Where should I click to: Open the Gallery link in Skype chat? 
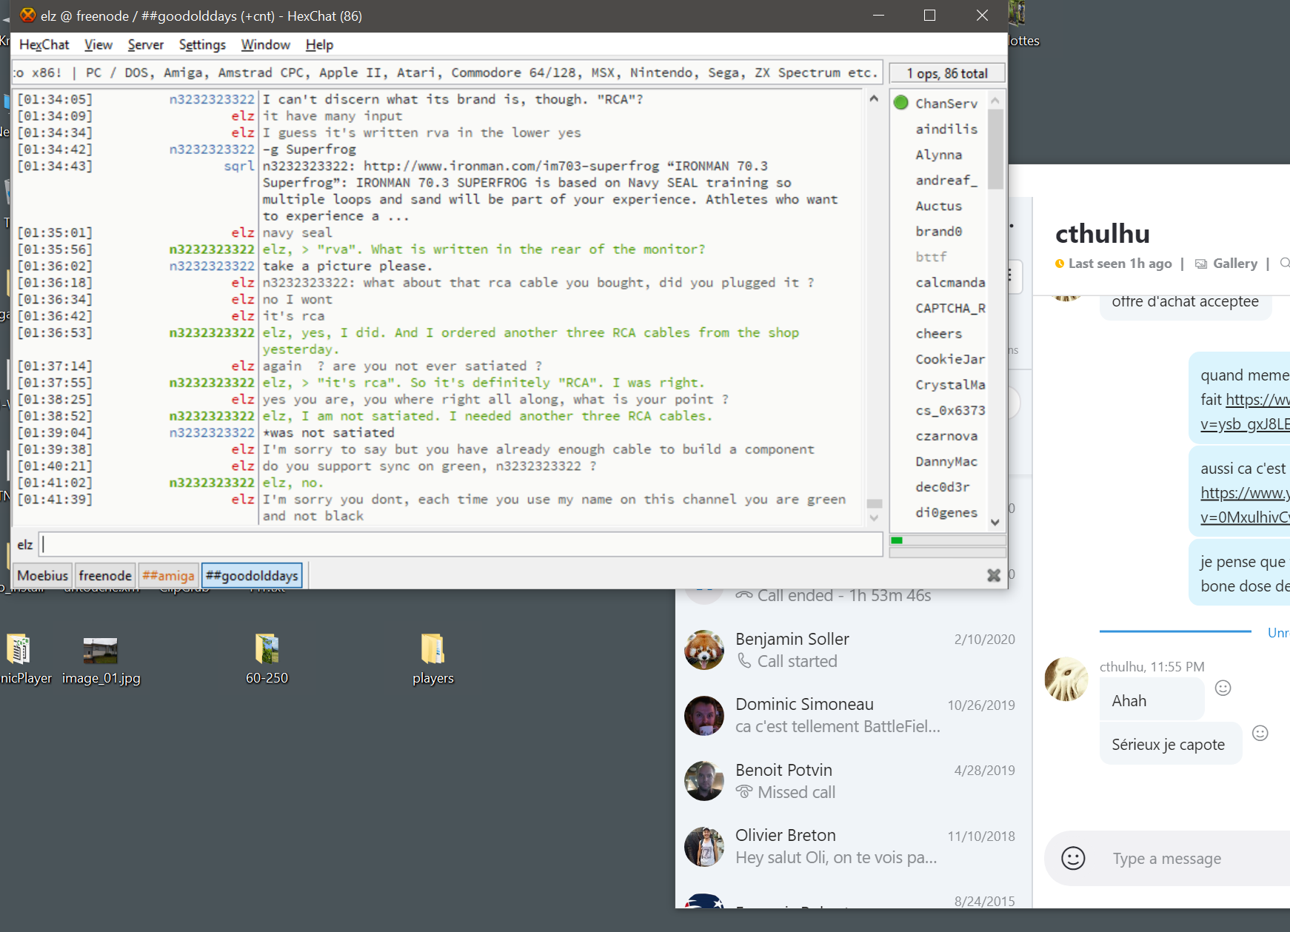tap(1226, 264)
